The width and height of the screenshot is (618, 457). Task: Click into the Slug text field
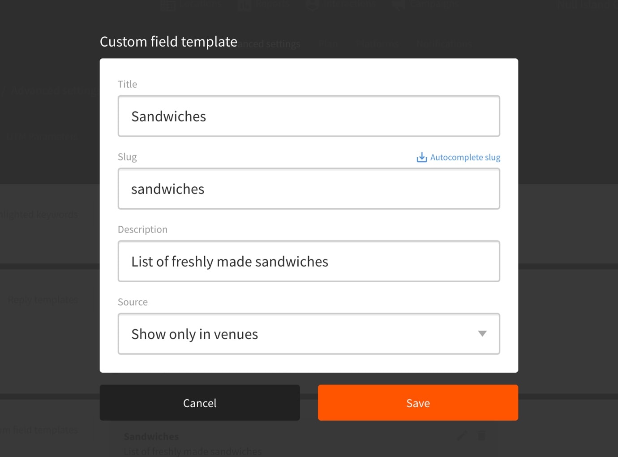coord(309,189)
